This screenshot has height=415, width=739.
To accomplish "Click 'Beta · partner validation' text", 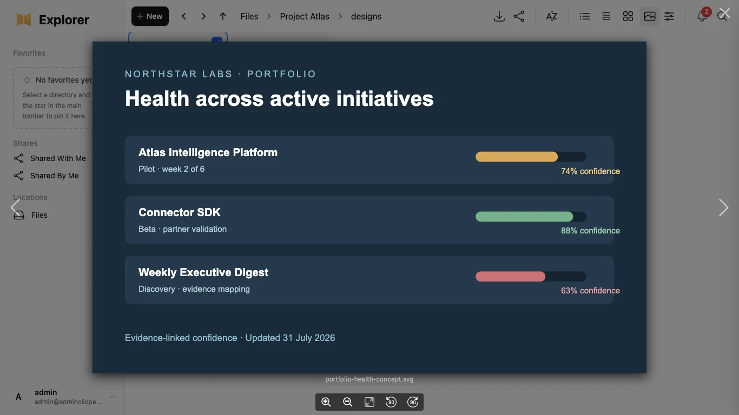I will click(x=183, y=229).
